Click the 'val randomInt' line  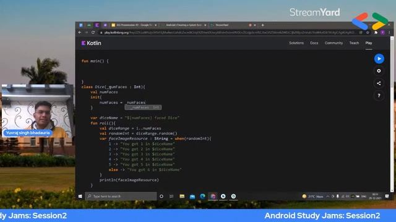tap(138, 133)
